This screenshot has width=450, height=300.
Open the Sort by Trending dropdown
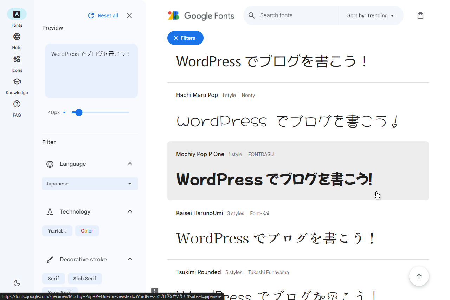tap(371, 15)
